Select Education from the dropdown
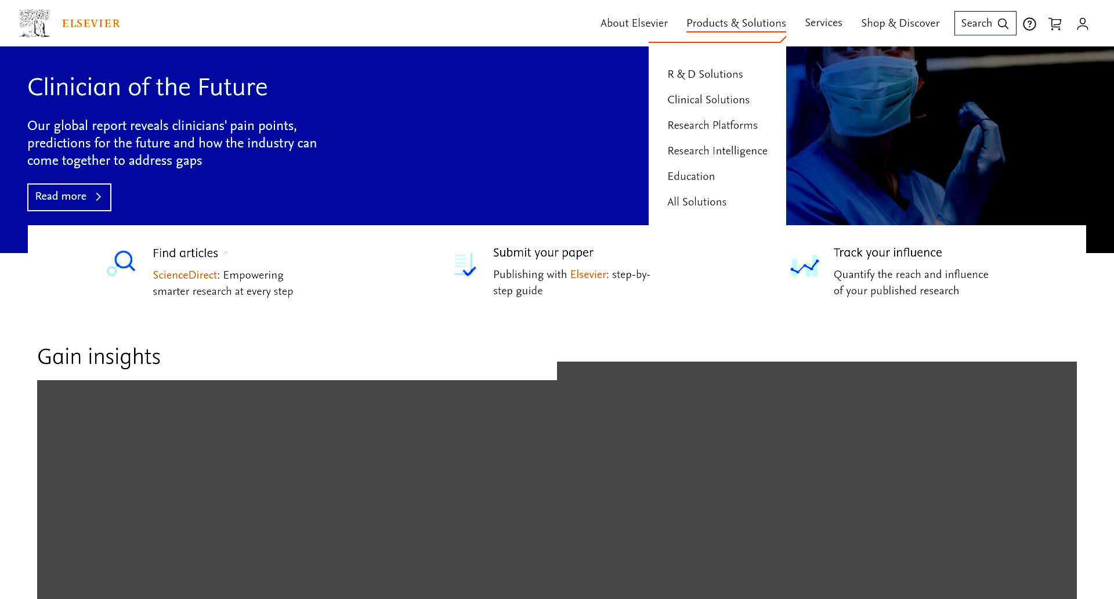1114x599 pixels. click(691, 176)
